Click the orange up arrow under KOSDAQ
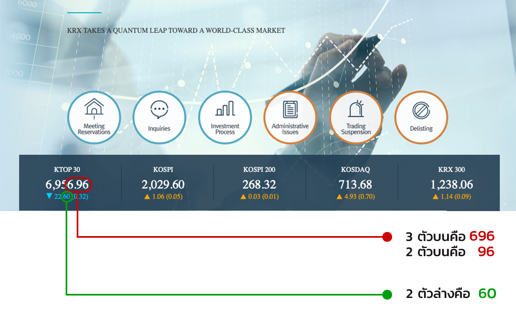 (339, 197)
